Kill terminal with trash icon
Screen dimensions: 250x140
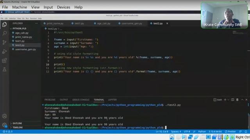[237, 100]
